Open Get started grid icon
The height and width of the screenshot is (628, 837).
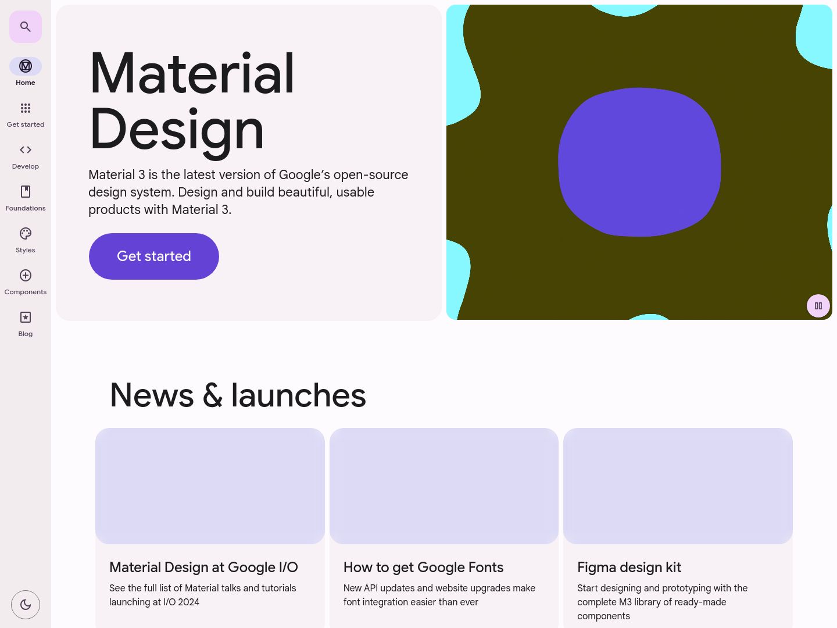(26, 108)
